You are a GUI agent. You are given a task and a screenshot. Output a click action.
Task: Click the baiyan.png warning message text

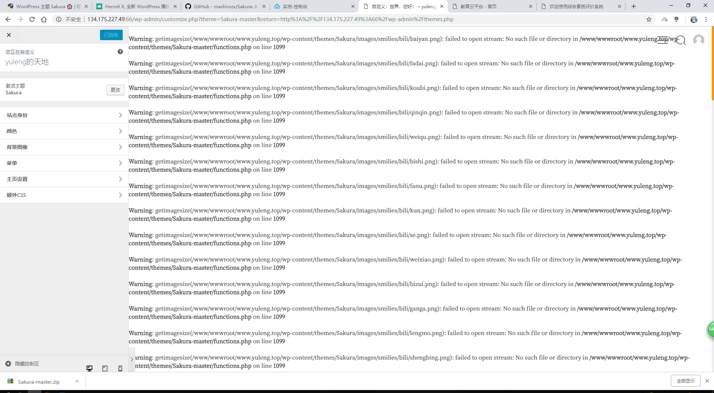point(405,43)
